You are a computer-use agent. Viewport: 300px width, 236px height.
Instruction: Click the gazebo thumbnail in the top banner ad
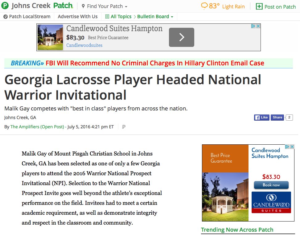[50, 37]
